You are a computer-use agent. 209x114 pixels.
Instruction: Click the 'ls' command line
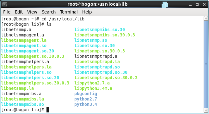pos(49,24)
